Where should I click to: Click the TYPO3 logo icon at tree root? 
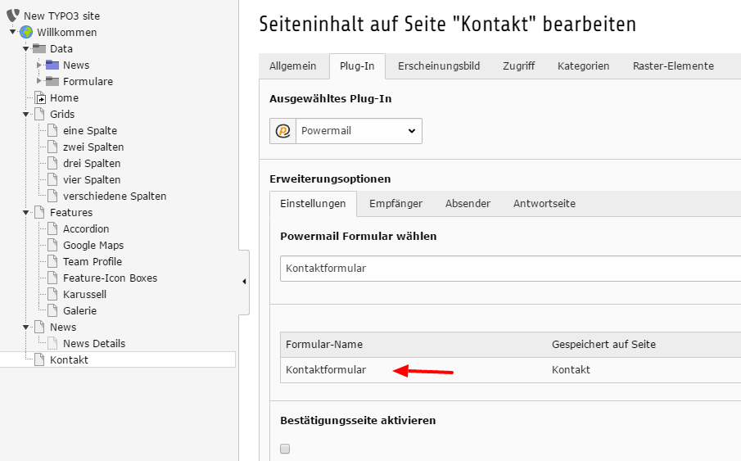point(13,16)
